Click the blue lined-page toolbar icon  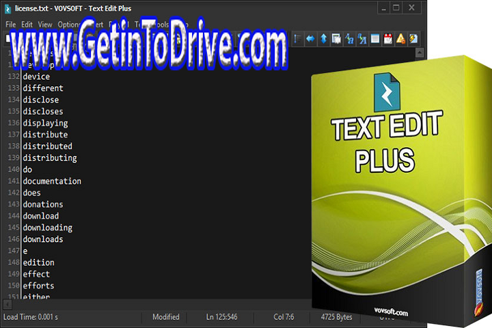375,39
